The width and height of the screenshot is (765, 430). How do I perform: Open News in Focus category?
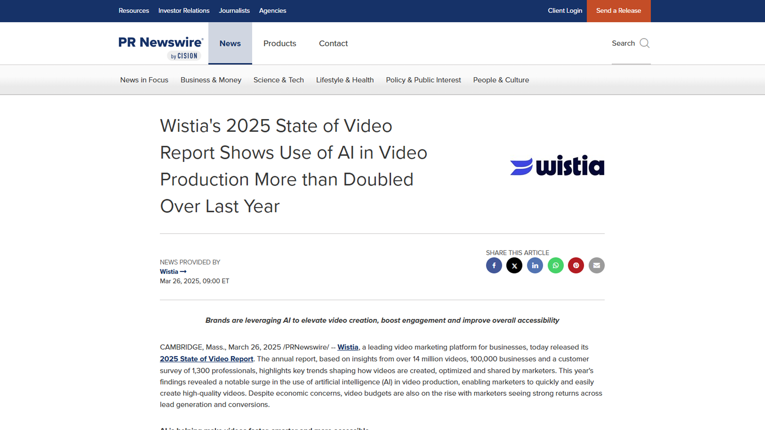coord(144,80)
